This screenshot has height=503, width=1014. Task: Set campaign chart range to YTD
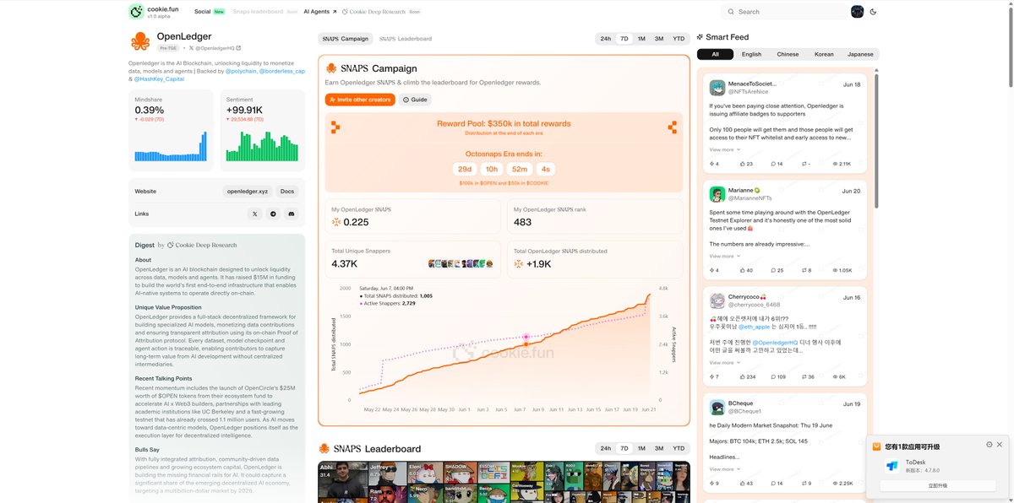pos(679,39)
